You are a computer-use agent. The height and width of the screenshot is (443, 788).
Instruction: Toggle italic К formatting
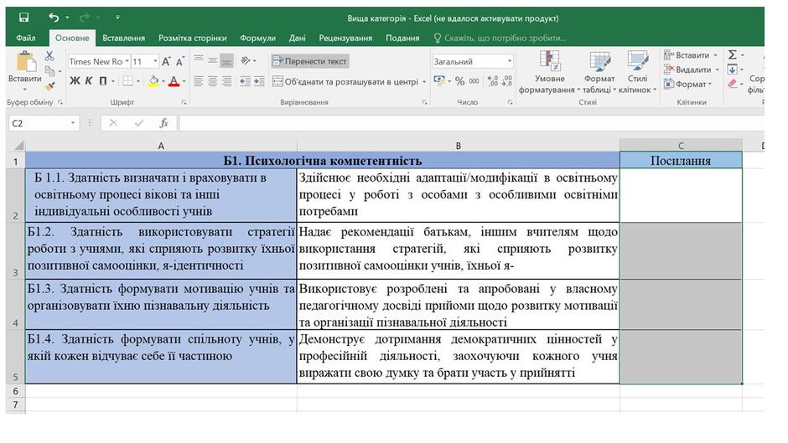89,81
